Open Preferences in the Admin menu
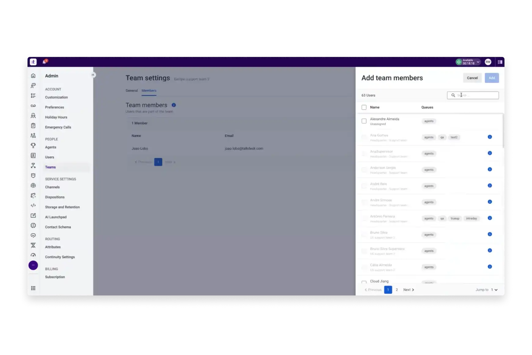Viewport: 532px width, 355px height. click(54, 107)
